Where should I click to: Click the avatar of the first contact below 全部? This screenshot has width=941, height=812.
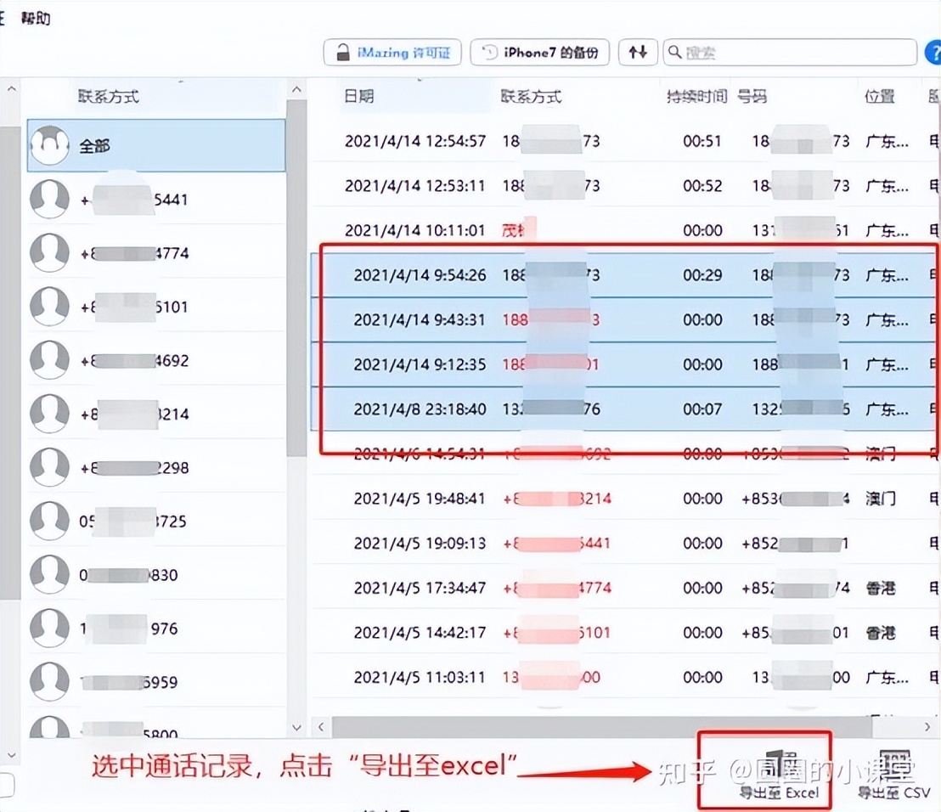click(49, 198)
